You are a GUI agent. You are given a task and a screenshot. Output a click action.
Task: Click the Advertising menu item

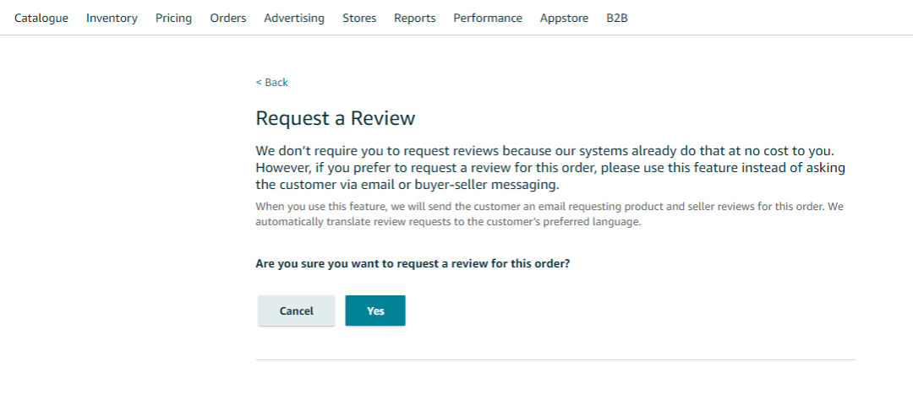tap(294, 18)
